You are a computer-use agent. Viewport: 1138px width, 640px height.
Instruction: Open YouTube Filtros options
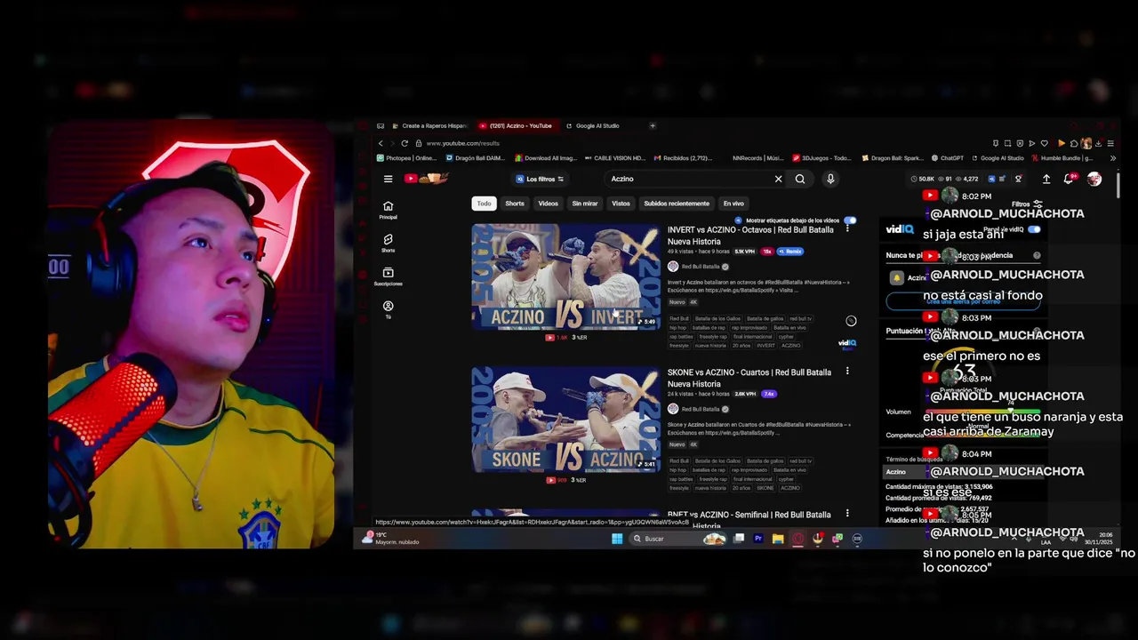[x=1026, y=204]
